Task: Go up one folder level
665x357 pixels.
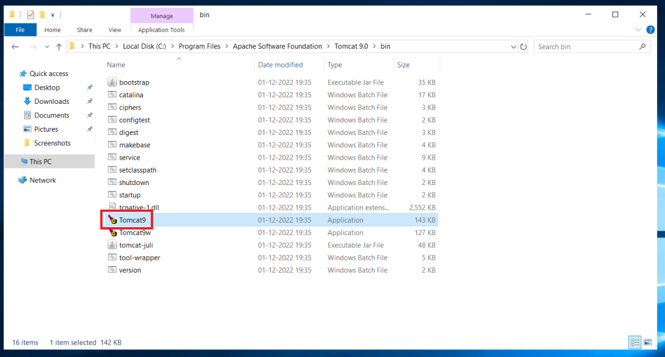Action: pyautogui.click(x=58, y=47)
